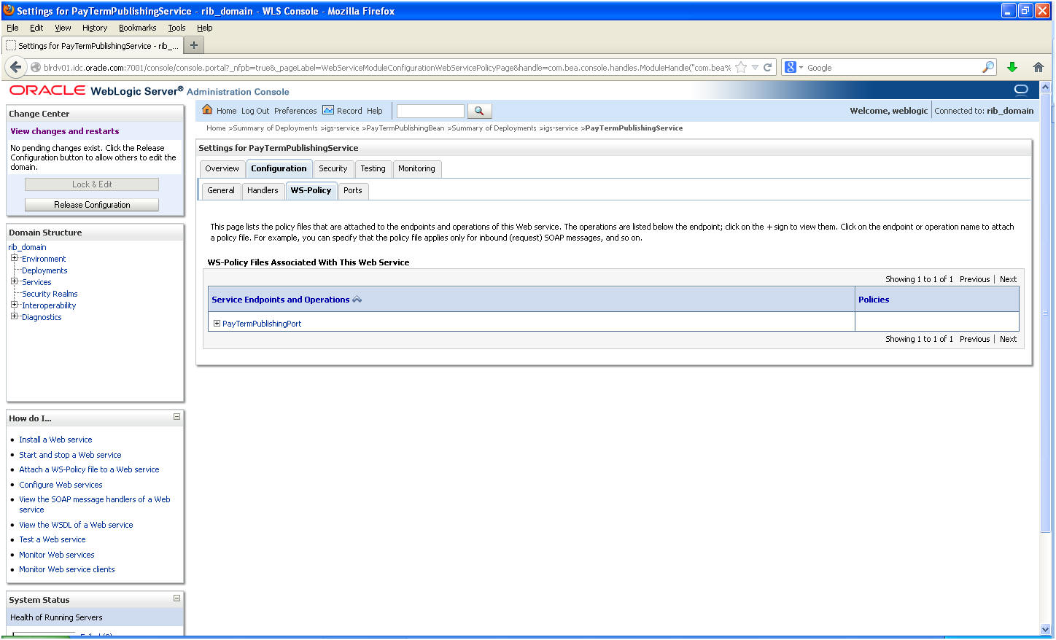
Task: Open the Google search engine dropdown
Action: coord(801,68)
